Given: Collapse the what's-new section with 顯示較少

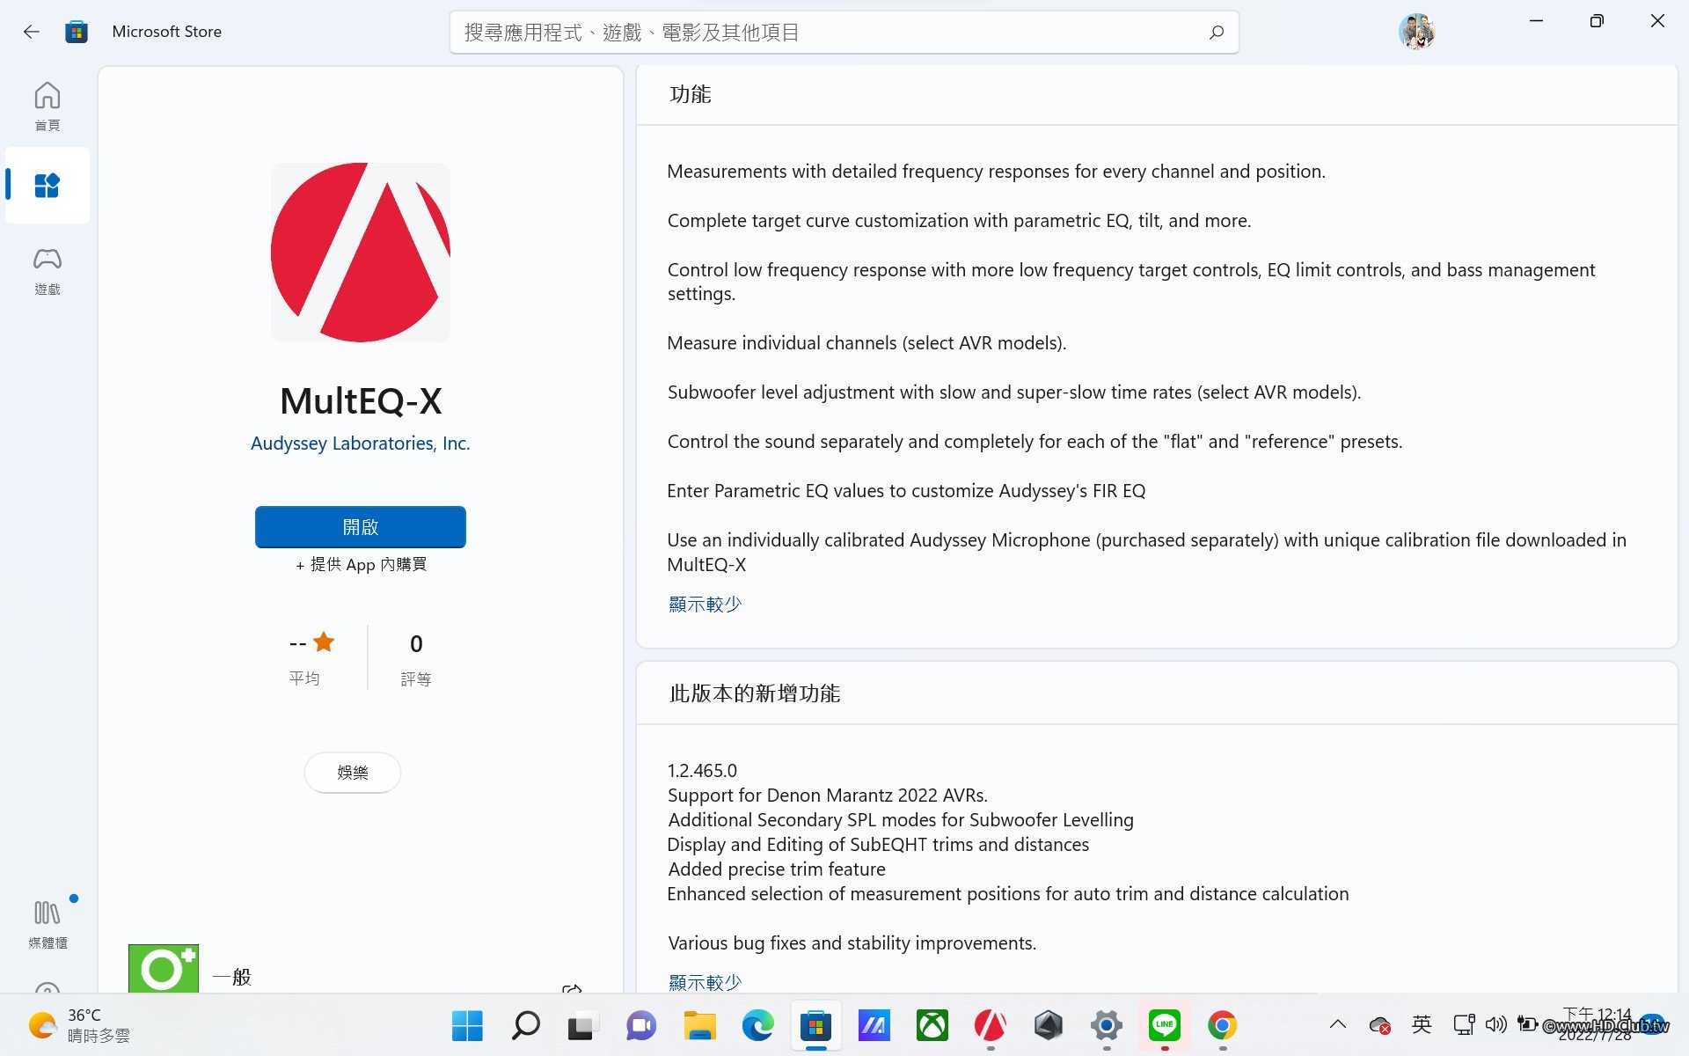Looking at the screenshot, I should point(705,982).
